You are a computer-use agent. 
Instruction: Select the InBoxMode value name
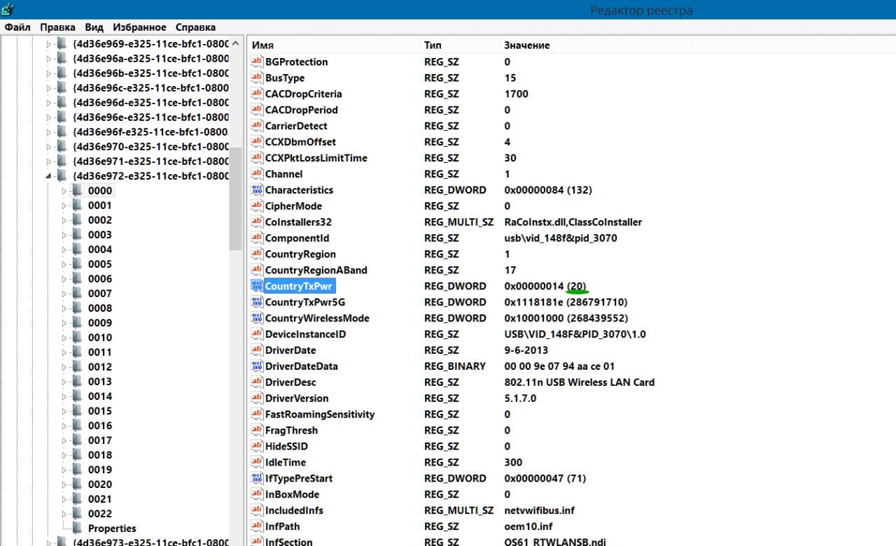pos(292,495)
